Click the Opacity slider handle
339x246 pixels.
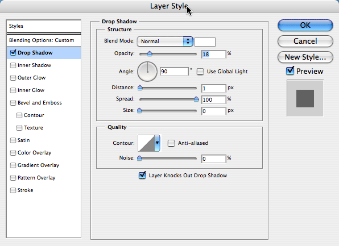[150, 54]
